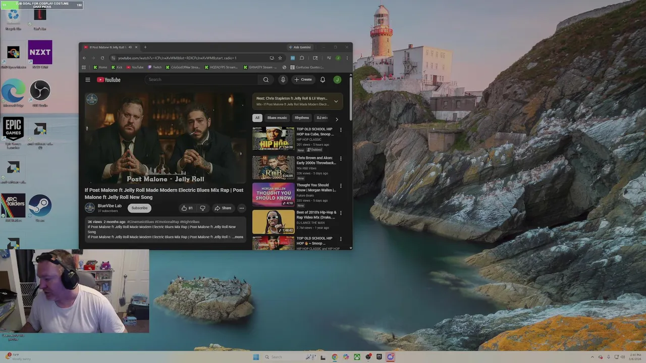
Task: Open Discord from the taskbar
Action: [390, 357]
